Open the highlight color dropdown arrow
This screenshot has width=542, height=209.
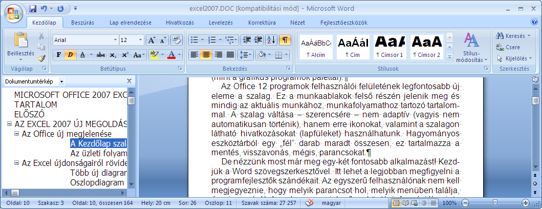tap(162, 55)
